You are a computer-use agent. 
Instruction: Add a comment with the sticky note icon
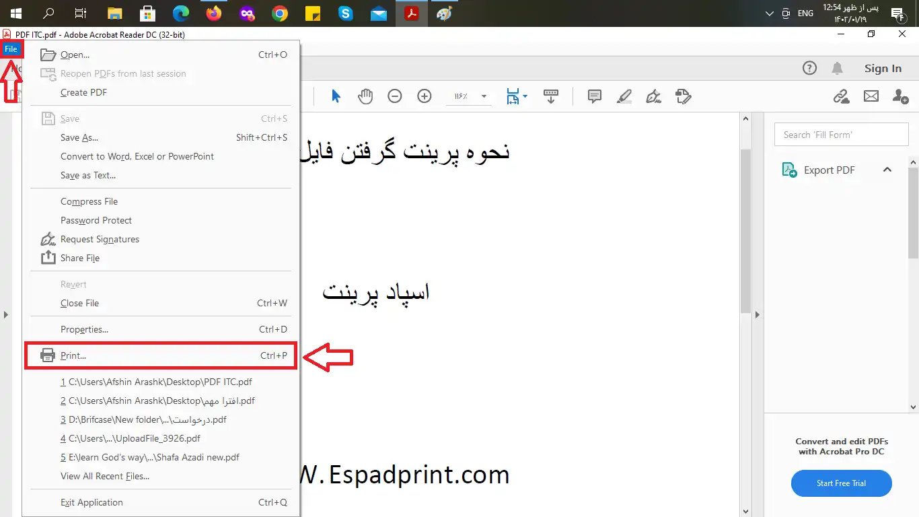(x=595, y=96)
